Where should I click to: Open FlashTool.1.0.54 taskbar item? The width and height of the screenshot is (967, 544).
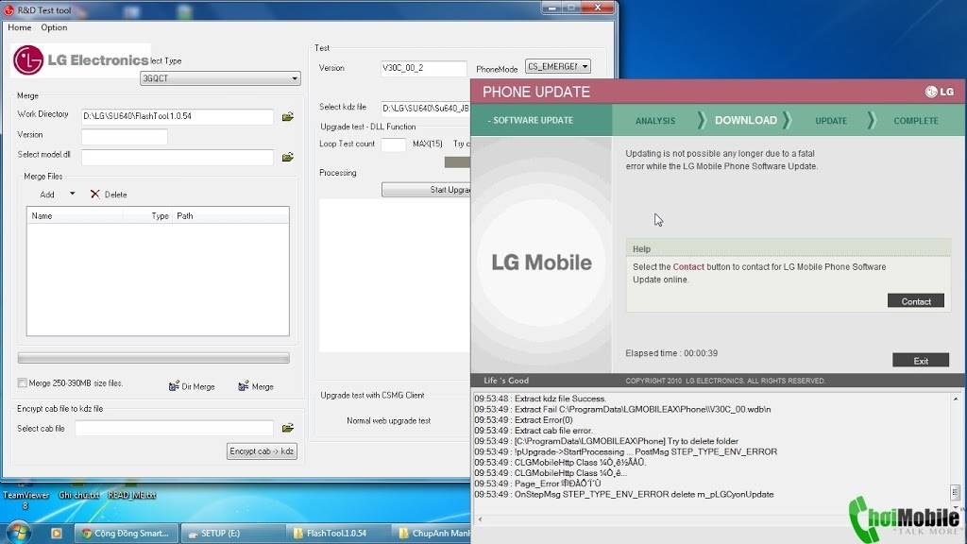(339, 533)
